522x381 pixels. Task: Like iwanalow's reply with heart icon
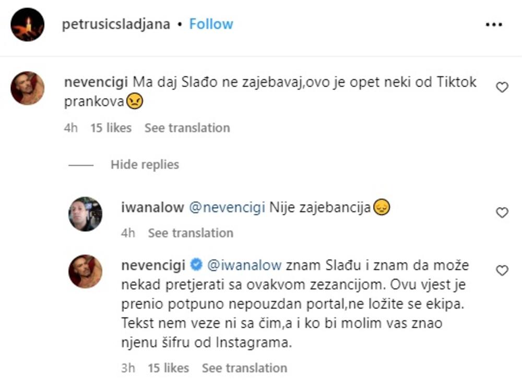point(502,212)
